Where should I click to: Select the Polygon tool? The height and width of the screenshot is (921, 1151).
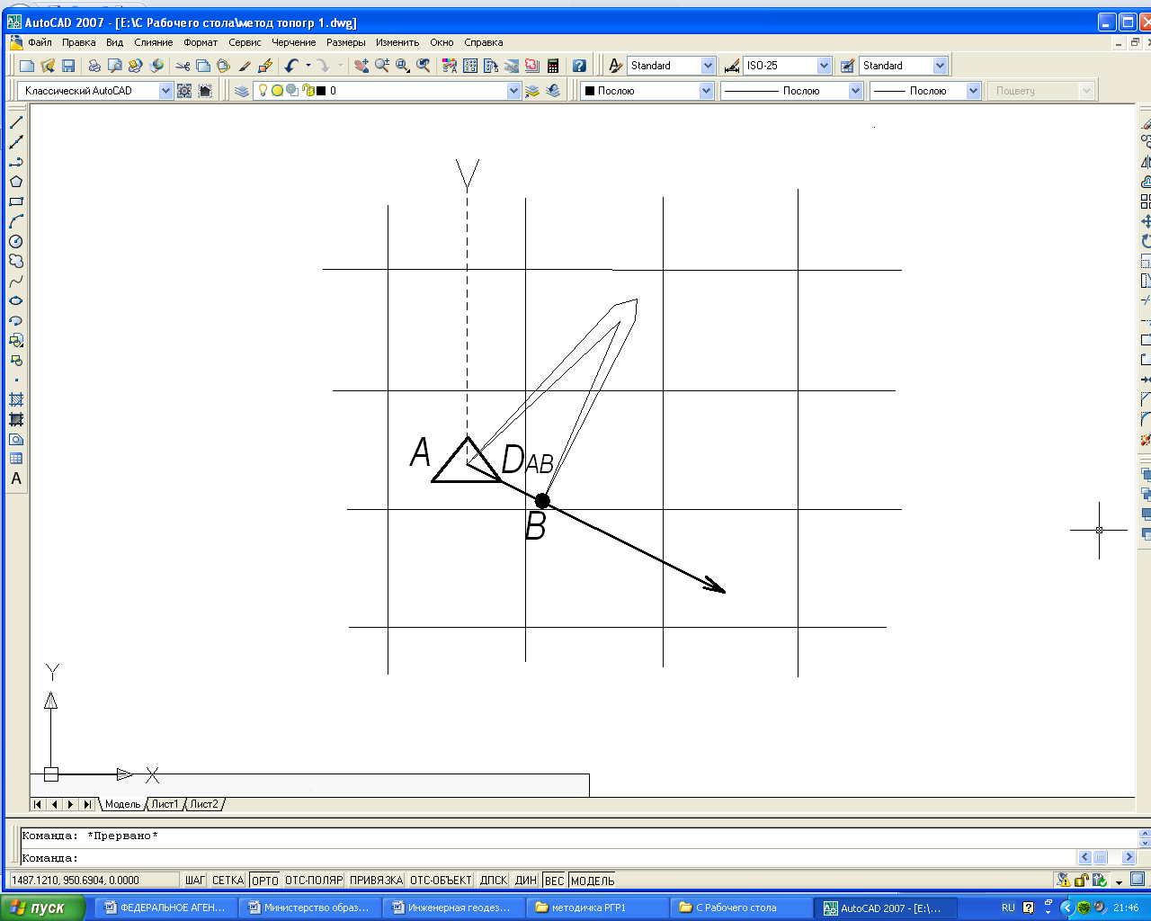tap(15, 182)
